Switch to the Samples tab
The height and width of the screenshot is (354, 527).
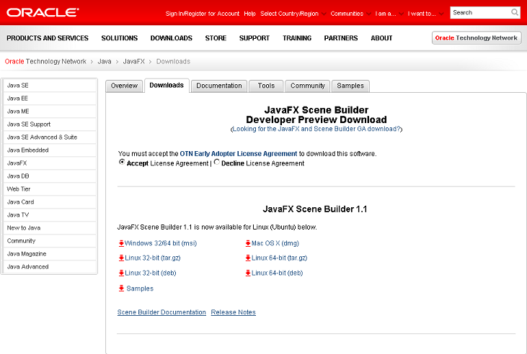point(350,86)
